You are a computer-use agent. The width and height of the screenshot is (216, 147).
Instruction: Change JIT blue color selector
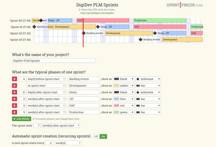(124, 99)
